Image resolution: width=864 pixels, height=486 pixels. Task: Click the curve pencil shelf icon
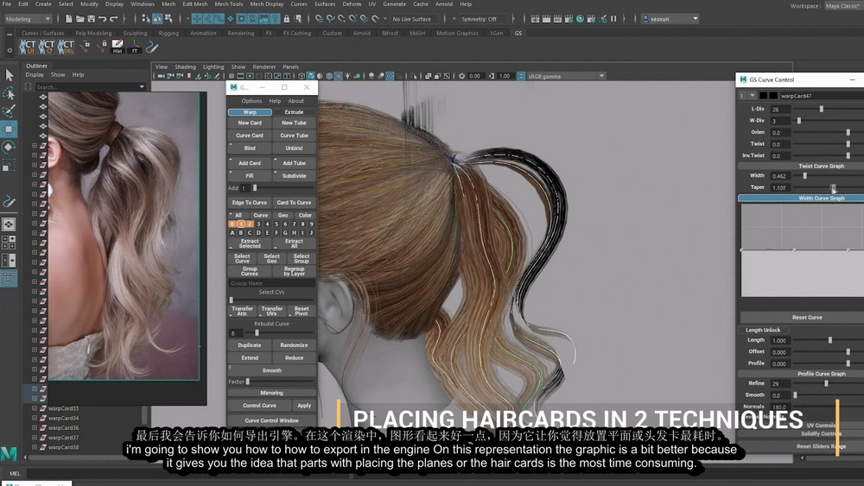pos(152,47)
